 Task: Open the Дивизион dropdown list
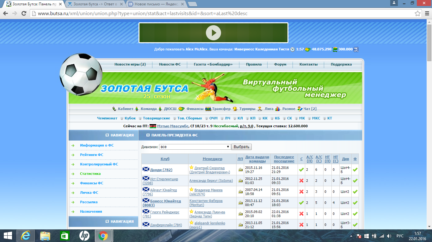pos(195,147)
